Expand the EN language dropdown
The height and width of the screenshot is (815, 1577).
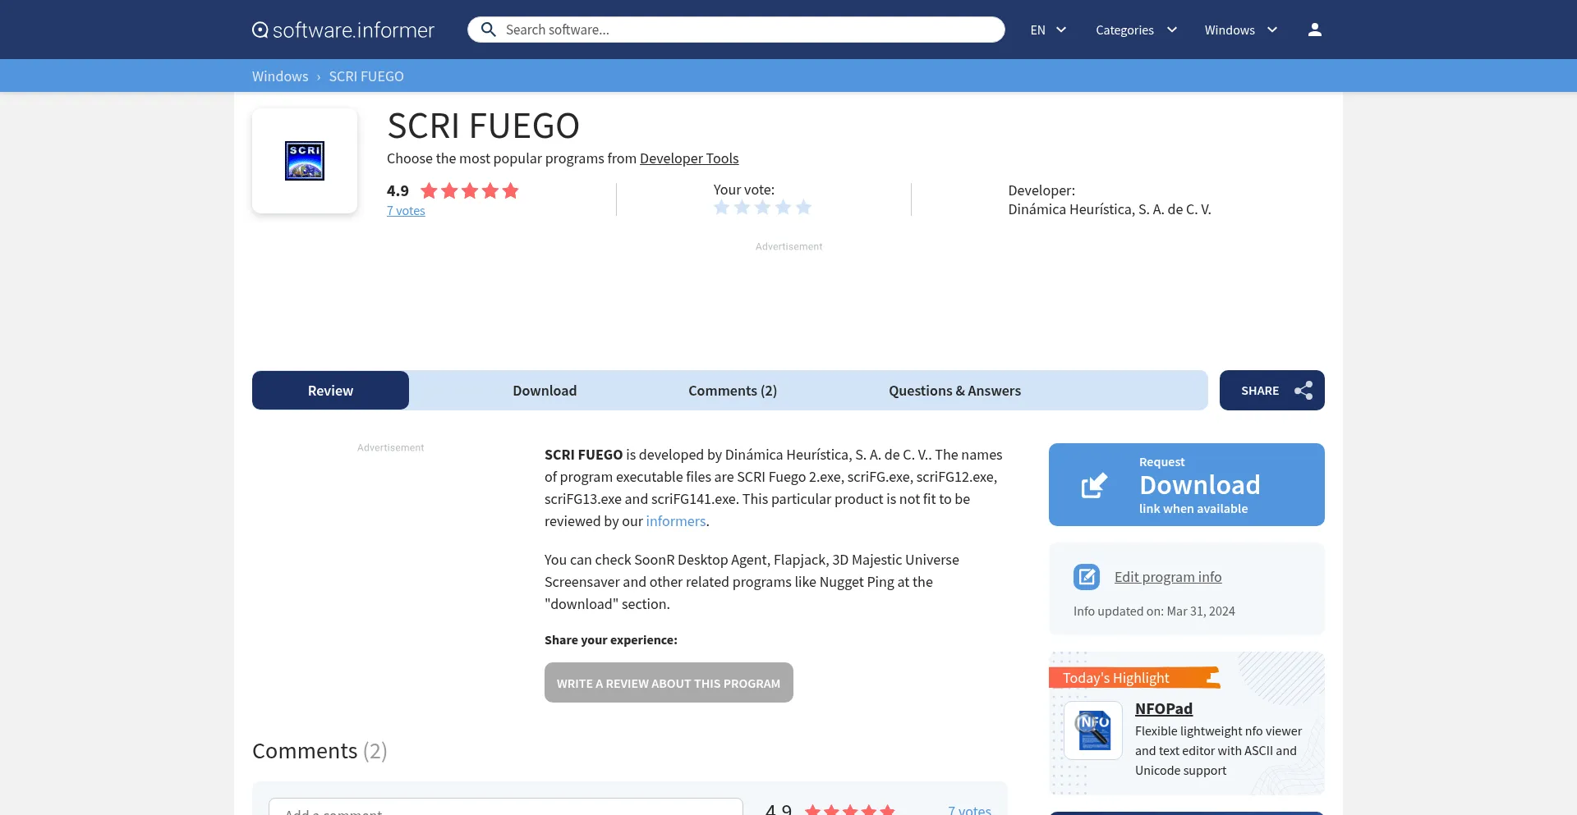coord(1048,30)
